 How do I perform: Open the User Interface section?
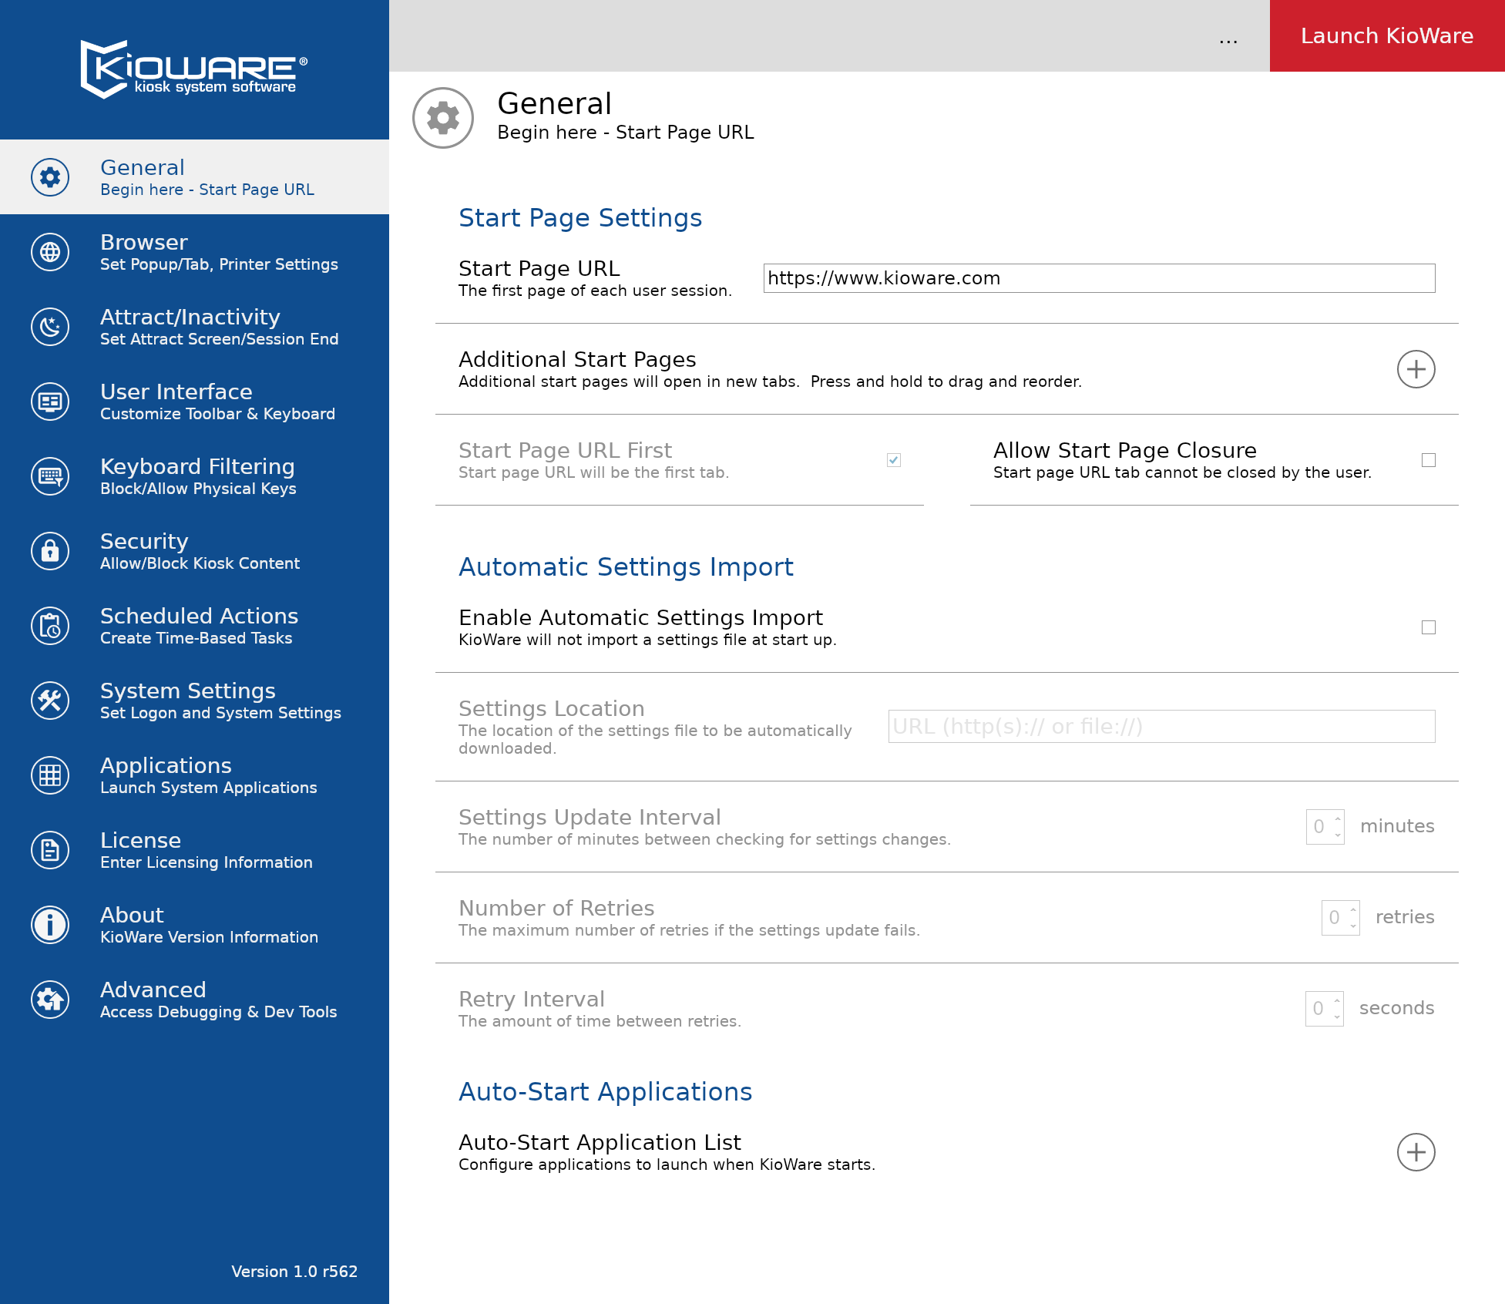pos(194,402)
